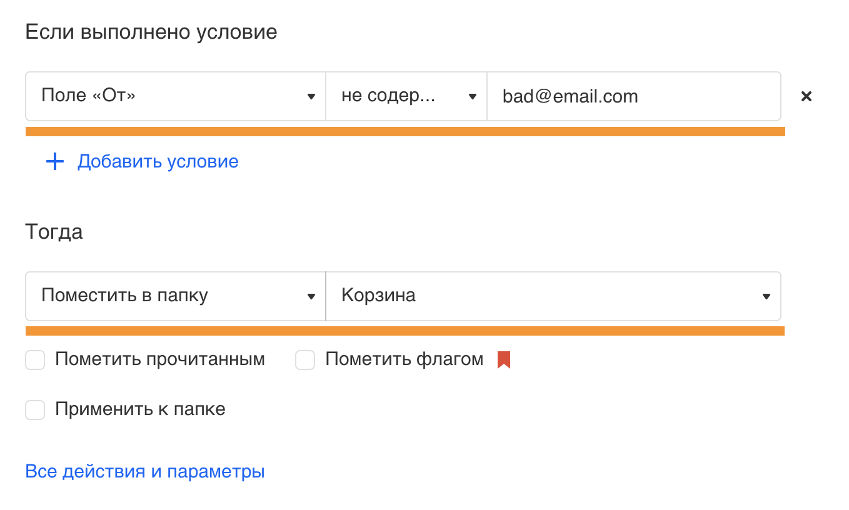
Task: Click the bad@email.com input field
Action: point(634,96)
